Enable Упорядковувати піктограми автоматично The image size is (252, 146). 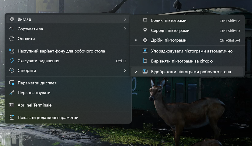tap(192, 51)
